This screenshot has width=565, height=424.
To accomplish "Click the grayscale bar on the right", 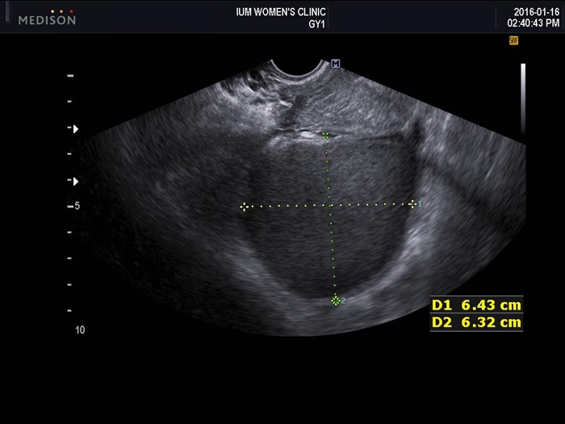I will (x=523, y=99).
